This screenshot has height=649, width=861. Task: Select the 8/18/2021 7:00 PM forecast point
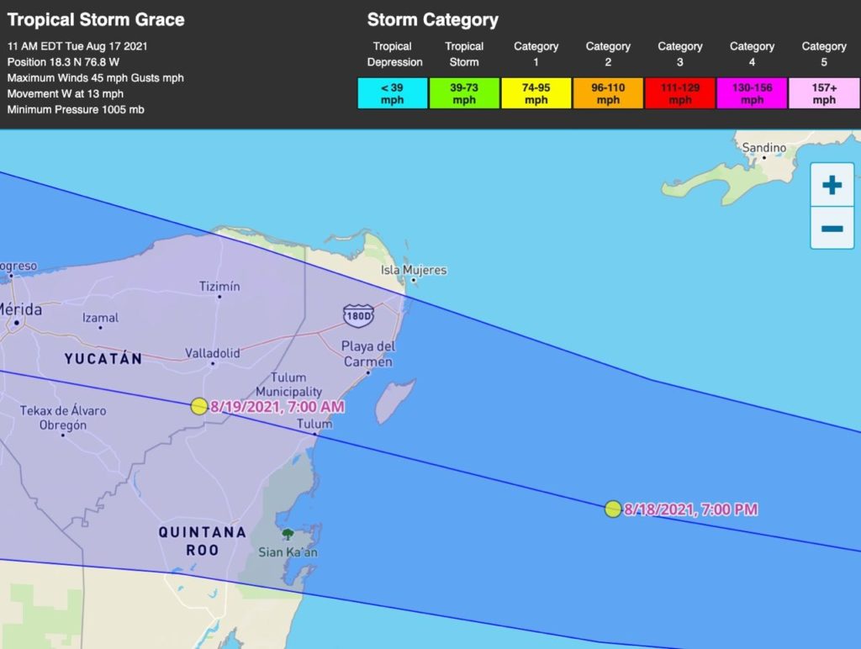pyautogui.click(x=613, y=509)
